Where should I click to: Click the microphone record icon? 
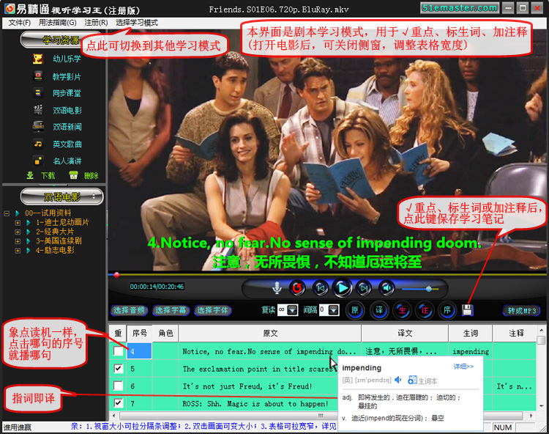click(x=277, y=288)
